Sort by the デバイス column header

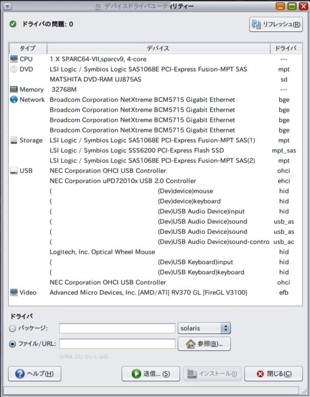tap(159, 48)
